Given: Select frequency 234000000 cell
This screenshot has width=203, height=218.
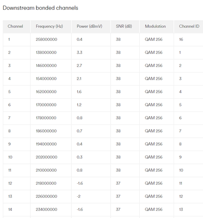Looking at the screenshot, I should coord(46,209).
